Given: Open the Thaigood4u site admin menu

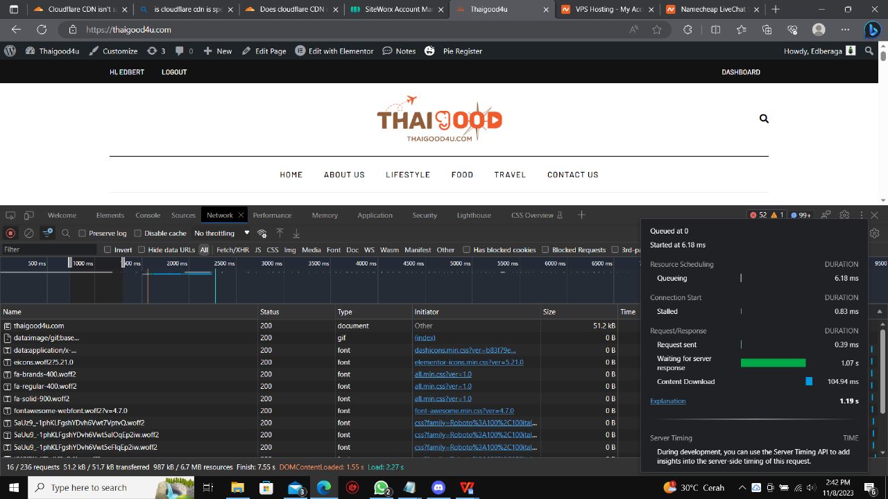Looking at the screenshot, I should click(52, 51).
